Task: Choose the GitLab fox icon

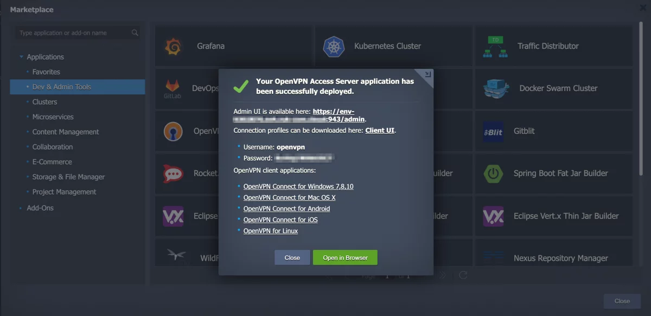Action: click(x=172, y=88)
